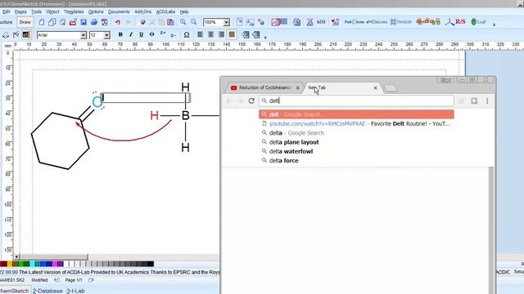
Task: Insert a symbol with Omega icon
Action: 187,34
